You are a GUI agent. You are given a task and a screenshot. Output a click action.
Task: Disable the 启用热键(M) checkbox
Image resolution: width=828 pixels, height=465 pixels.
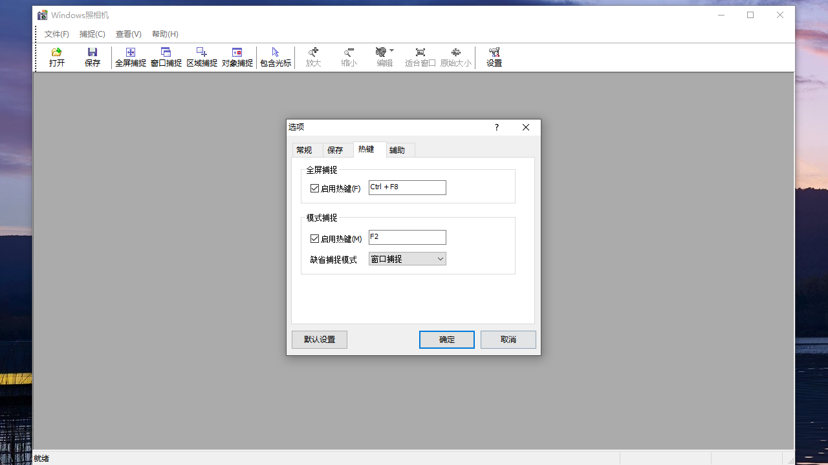coord(315,238)
